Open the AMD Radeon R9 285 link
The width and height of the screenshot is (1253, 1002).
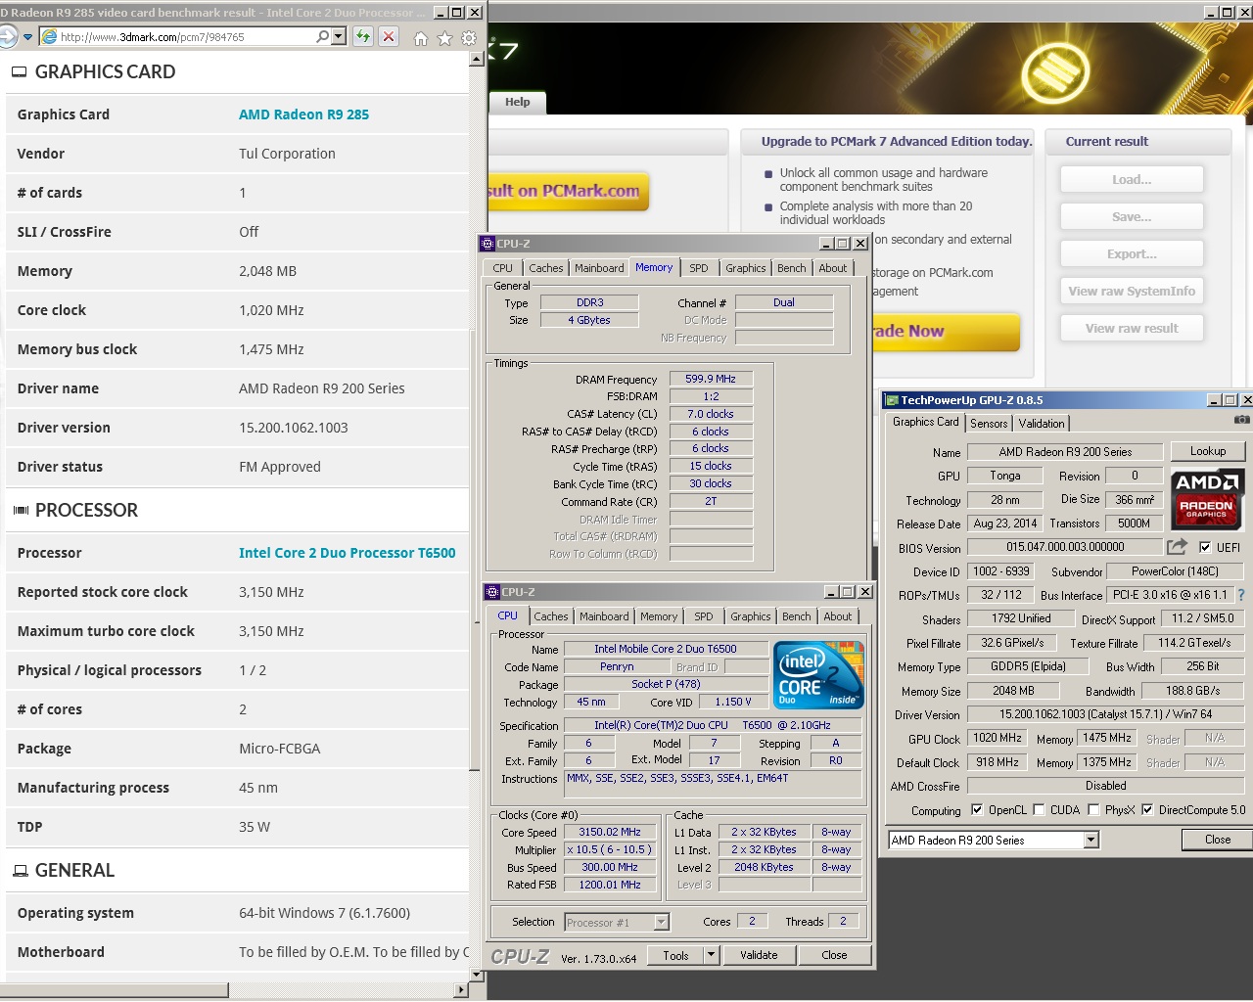click(x=303, y=114)
